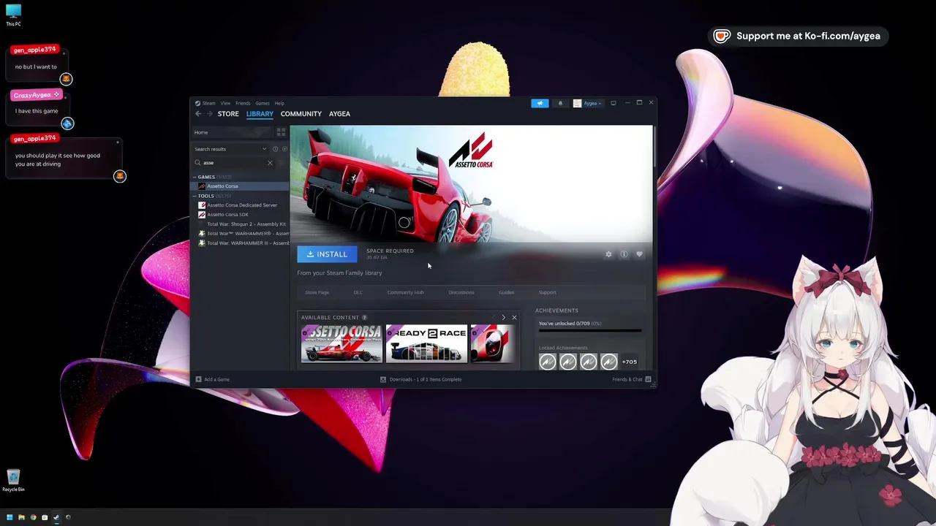The width and height of the screenshot is (936, 526).
Task: Open the notifications bell
Action: [x=560, y=103]
